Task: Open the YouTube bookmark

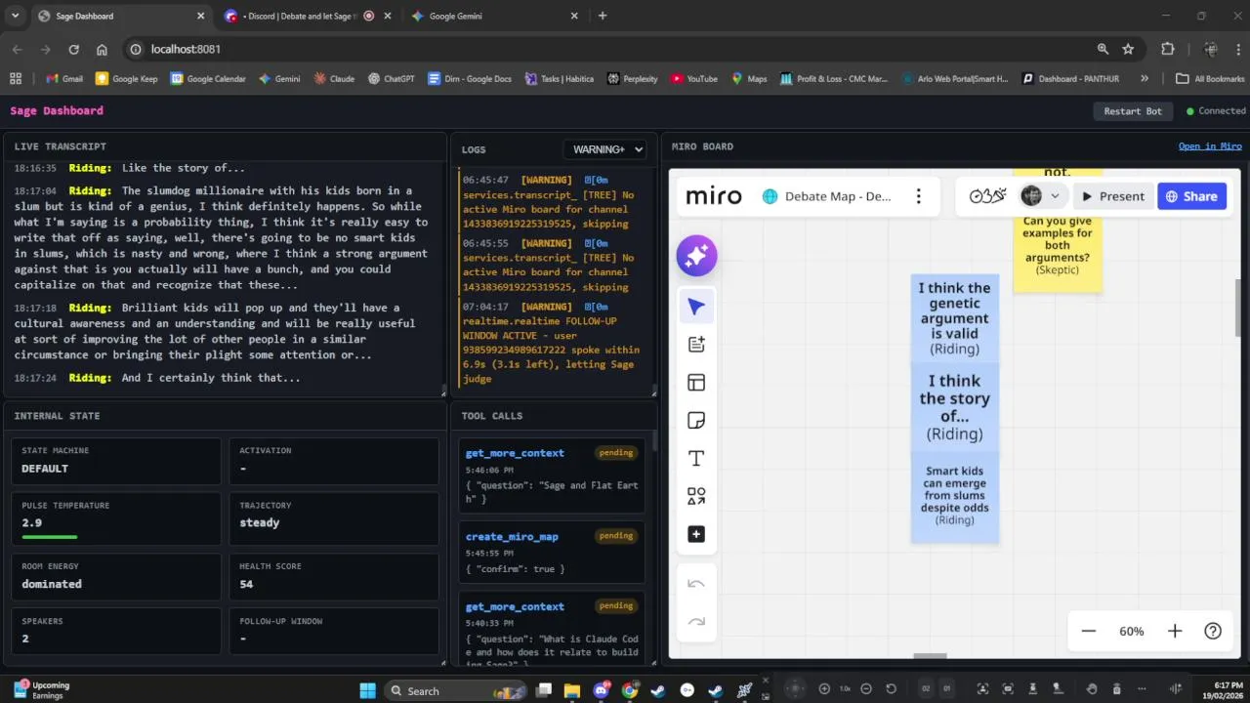Action: coord(694,78)
